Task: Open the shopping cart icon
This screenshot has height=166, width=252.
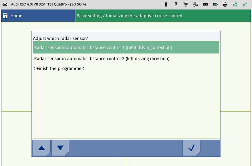Action: (186, 4)
